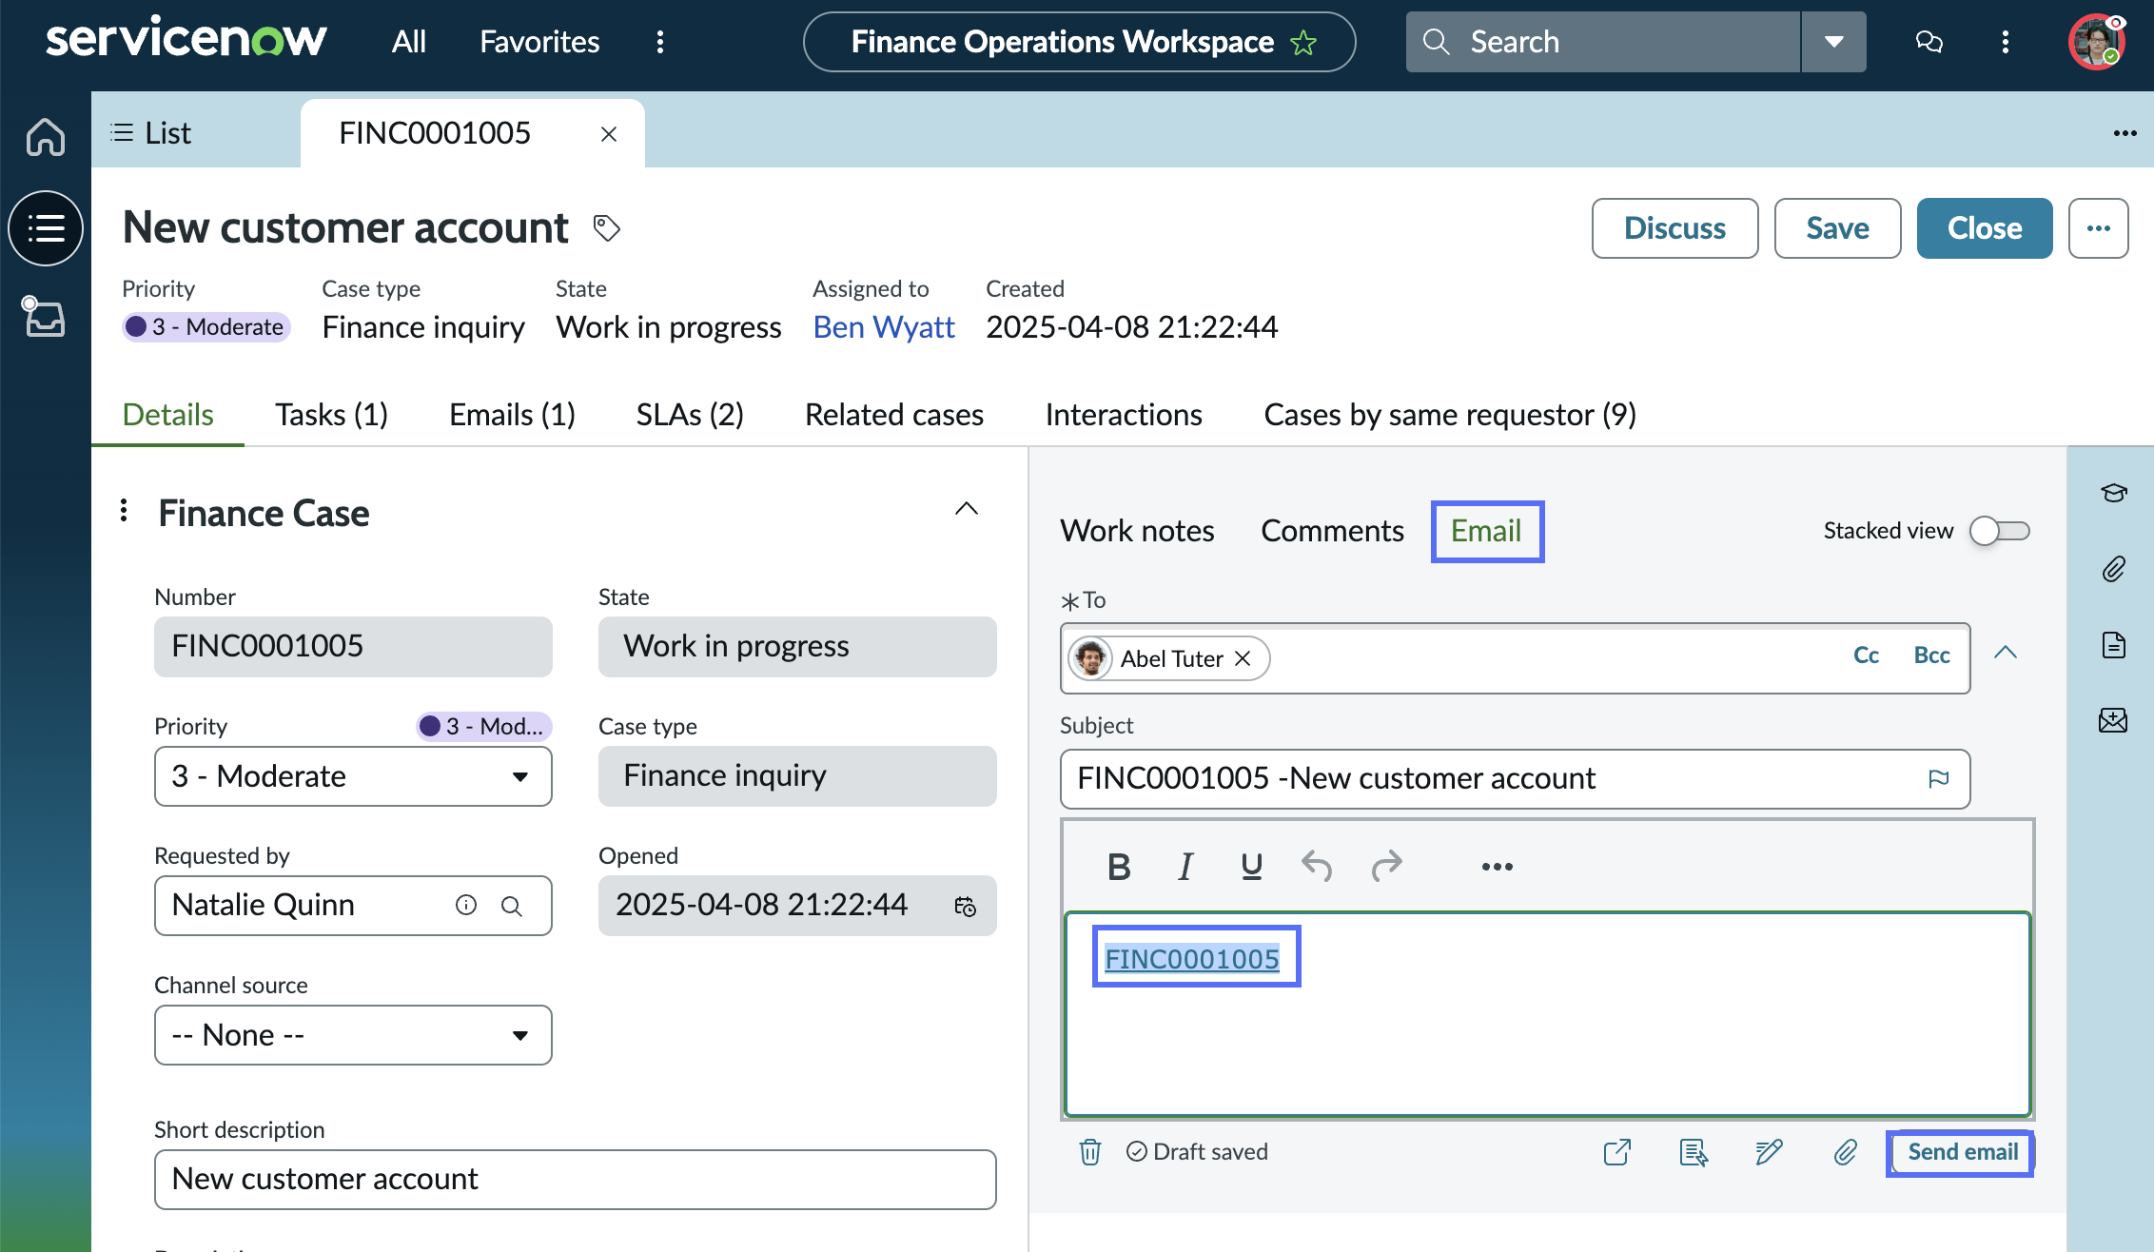Click the Short description input field
The image size is (2154, 1252).
(x=575, y=1180)
